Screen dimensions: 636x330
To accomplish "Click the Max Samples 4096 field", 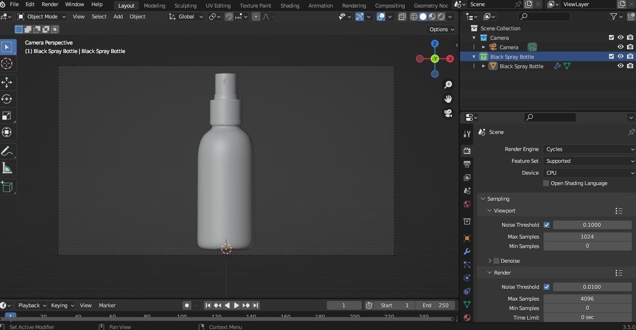I will coord(587,299).
